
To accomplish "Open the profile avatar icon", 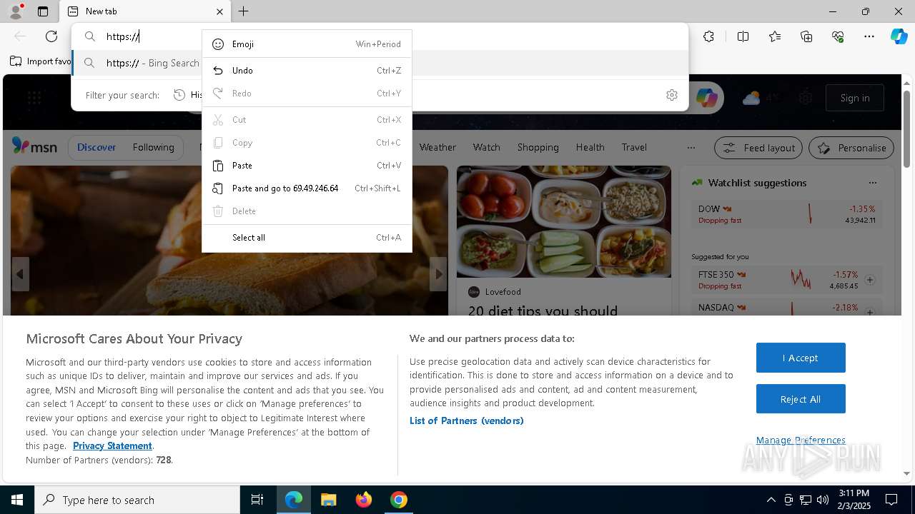I will (15, 11).
